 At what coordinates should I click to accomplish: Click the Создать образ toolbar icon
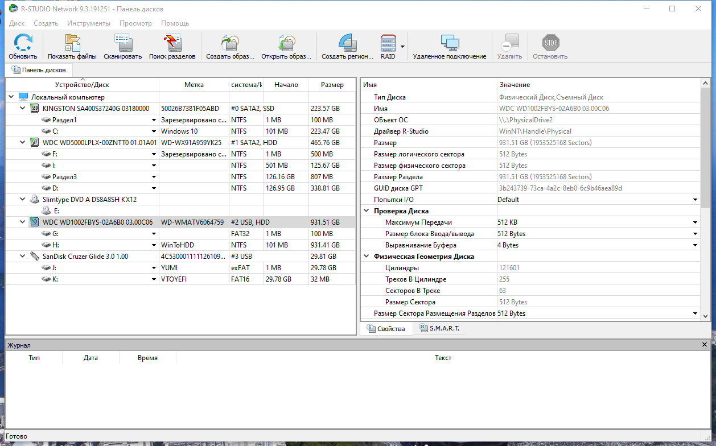[229, 43]
